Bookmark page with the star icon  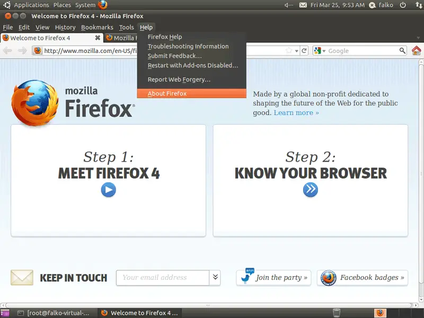(289, 50)
